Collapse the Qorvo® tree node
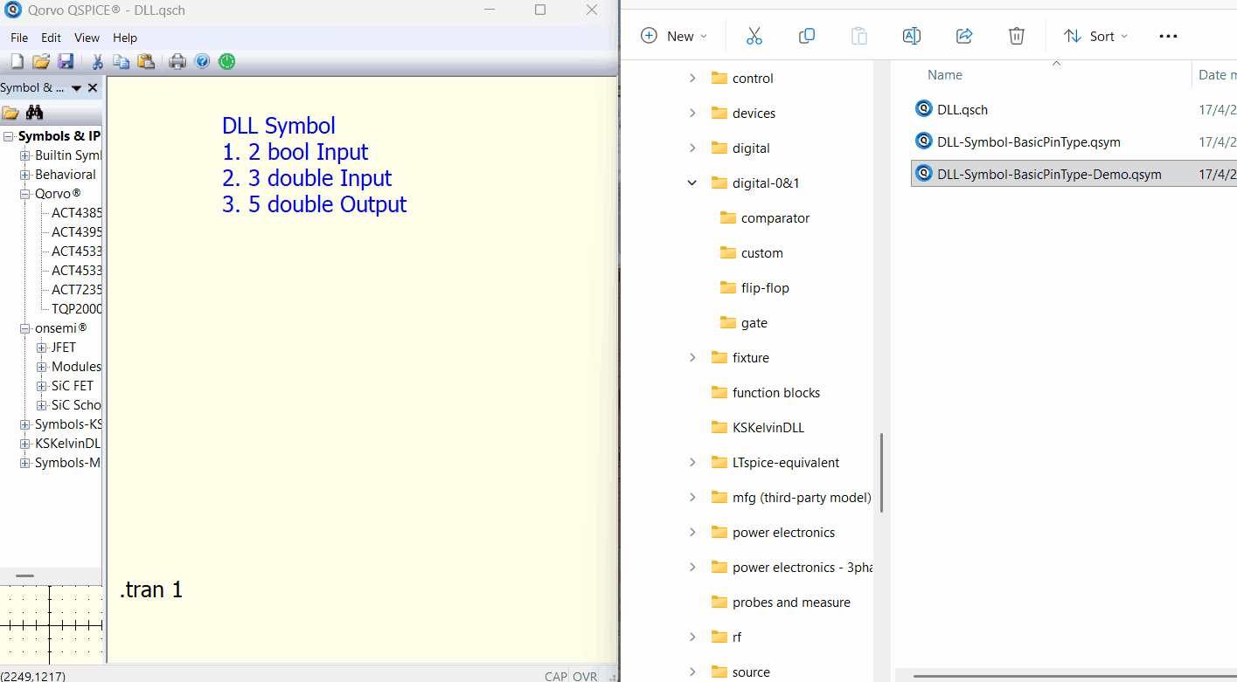The image size is (1237, 682). [25, 194]
